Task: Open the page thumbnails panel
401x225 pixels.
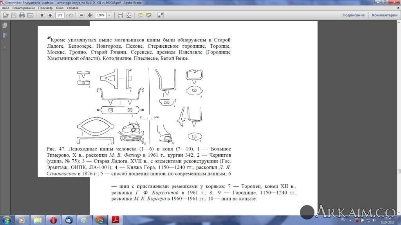Action: pyautogui.click(x=5, y=25)
